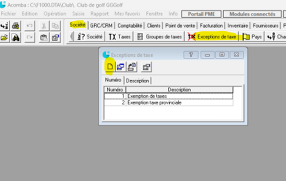The height and width of the screenshot is (181, 286).
Task: Click the question mark help button in dialog
Action: [191, 55]
